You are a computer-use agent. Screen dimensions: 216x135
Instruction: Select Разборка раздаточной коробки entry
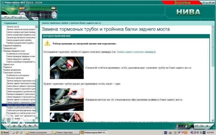pos(20,43)
